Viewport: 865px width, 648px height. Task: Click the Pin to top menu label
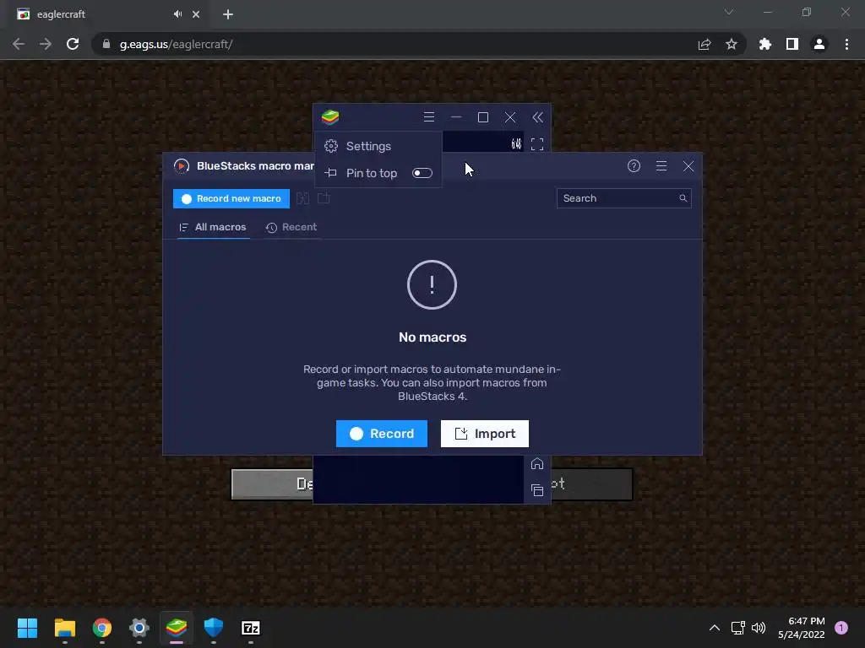tap(372, 173)
